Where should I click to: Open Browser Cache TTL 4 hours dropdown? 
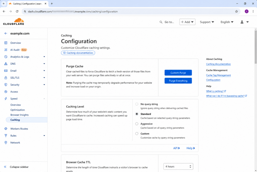click(178, 166)
